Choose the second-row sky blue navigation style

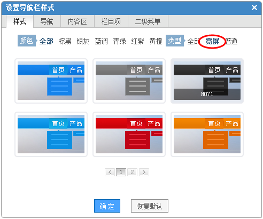click(x=51, y=134)
